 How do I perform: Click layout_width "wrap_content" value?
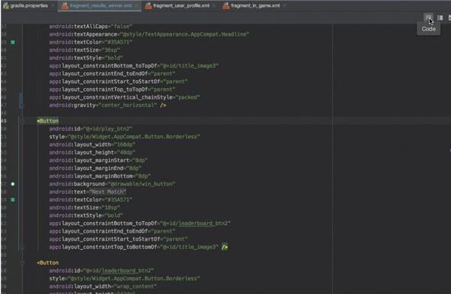click(135, 286)
